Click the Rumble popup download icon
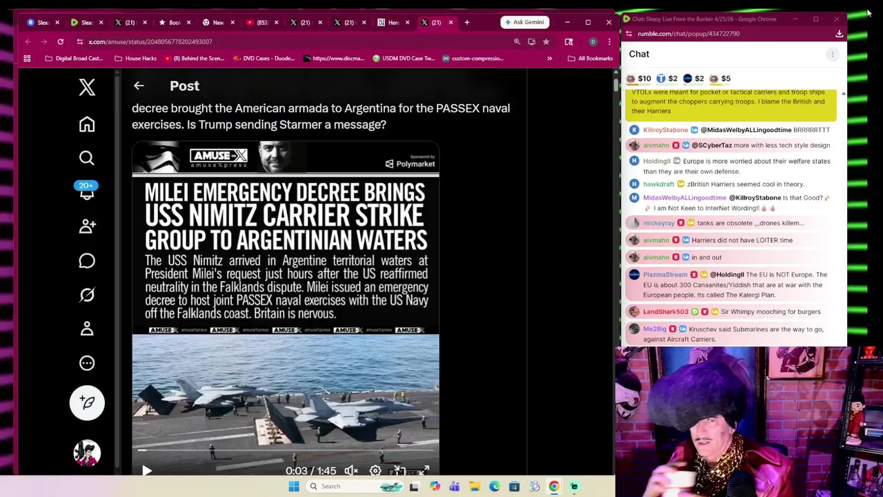883x497 pixels. (x=840, y=33)
